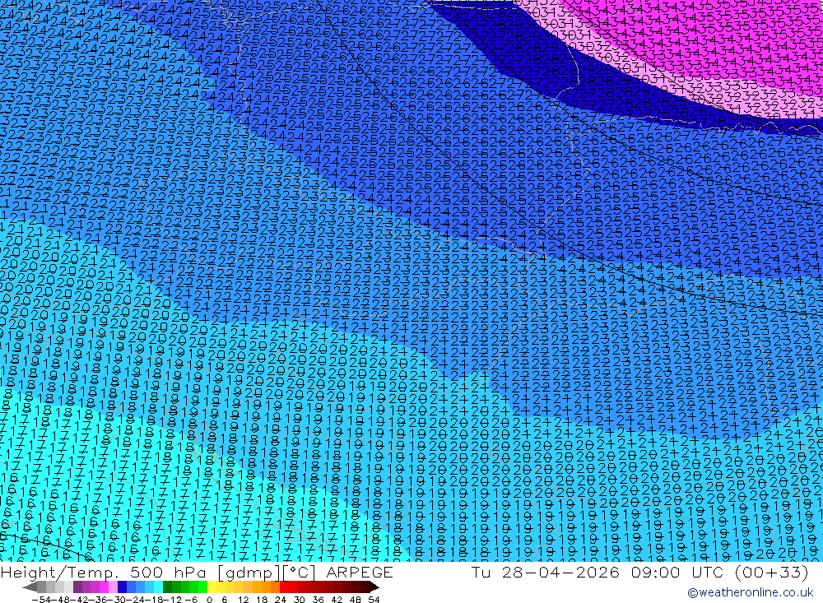Viewport: 823px width, 603px height.
Task: Select the darkest green legend swatch
Action: pos(167,587)
